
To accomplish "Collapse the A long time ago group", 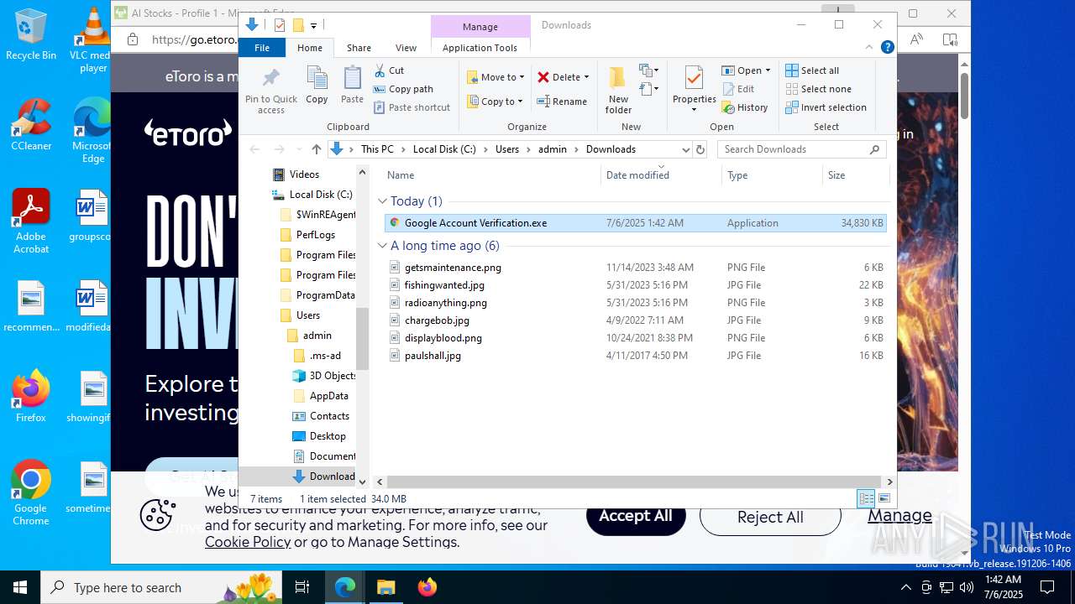I will (x=382, y=246).
